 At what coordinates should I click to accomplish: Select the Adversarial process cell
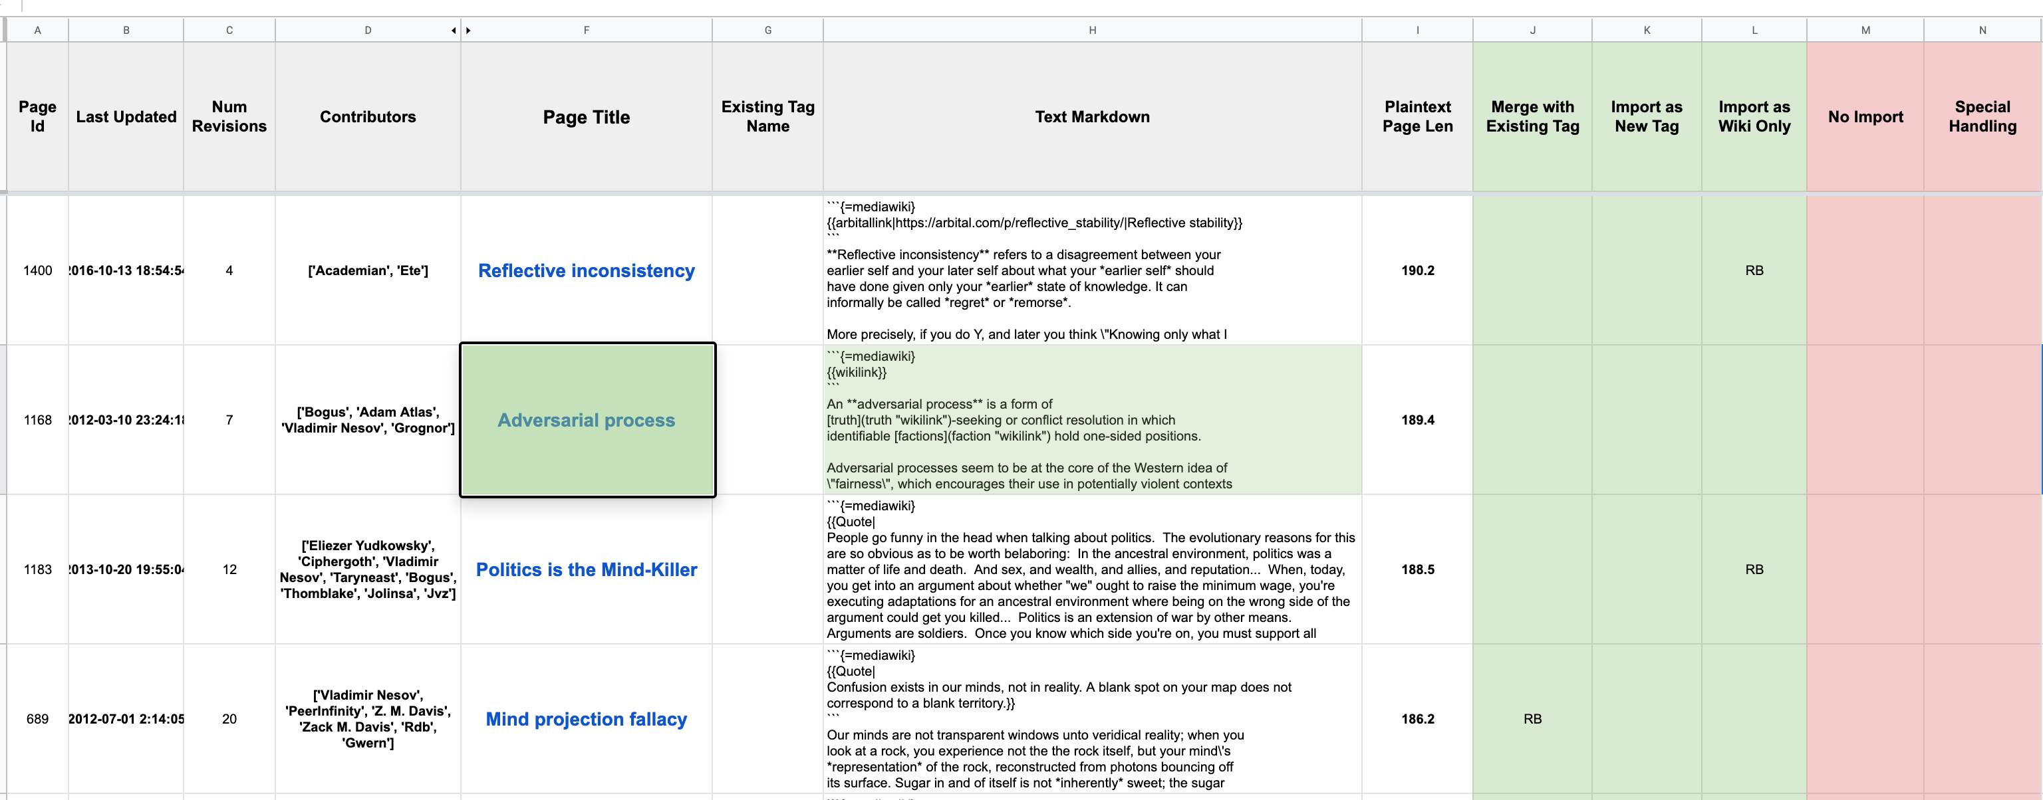point(587,420)
